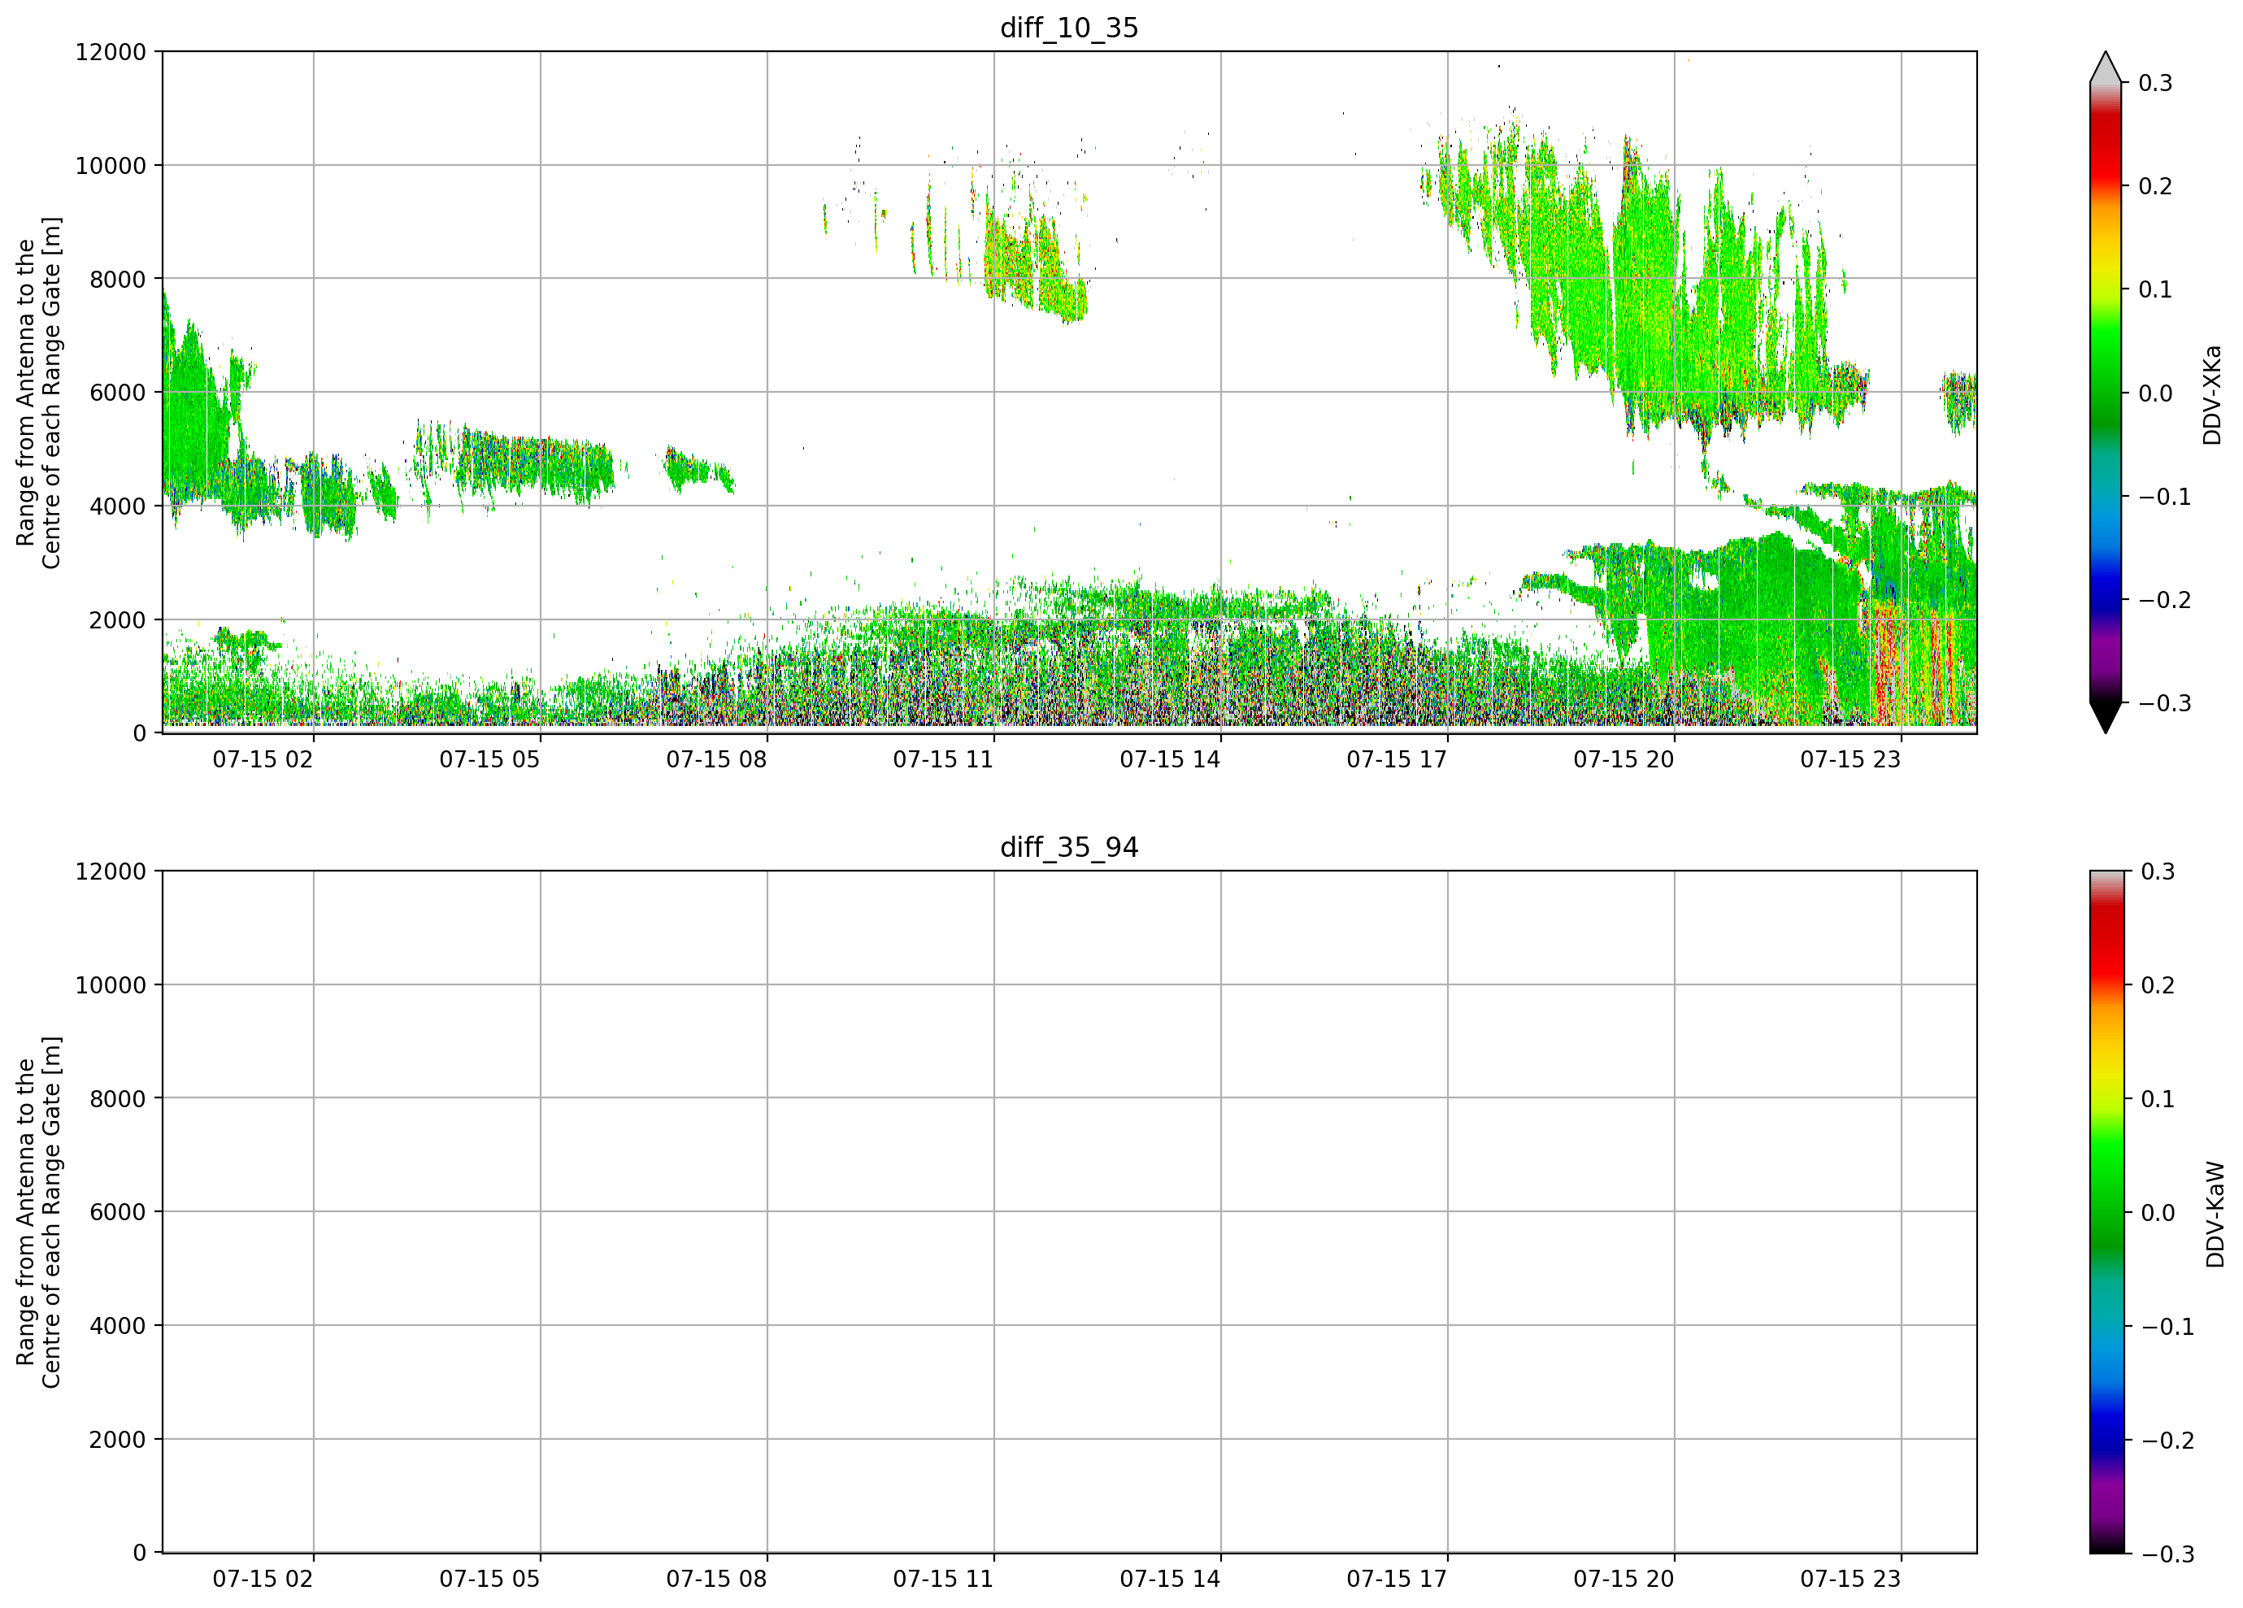Click the DDV-XKa colorbar gradient strip
Viewport: 2243px width, 1608px height.
point(2106,393)
